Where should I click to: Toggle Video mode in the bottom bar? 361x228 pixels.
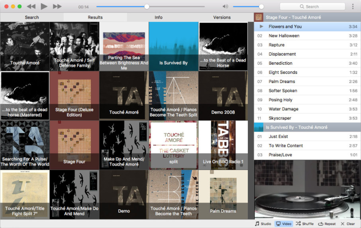pos(284,224)
